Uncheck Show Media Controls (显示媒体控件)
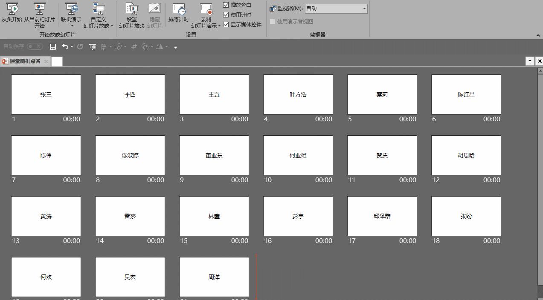 coord(226,24)
